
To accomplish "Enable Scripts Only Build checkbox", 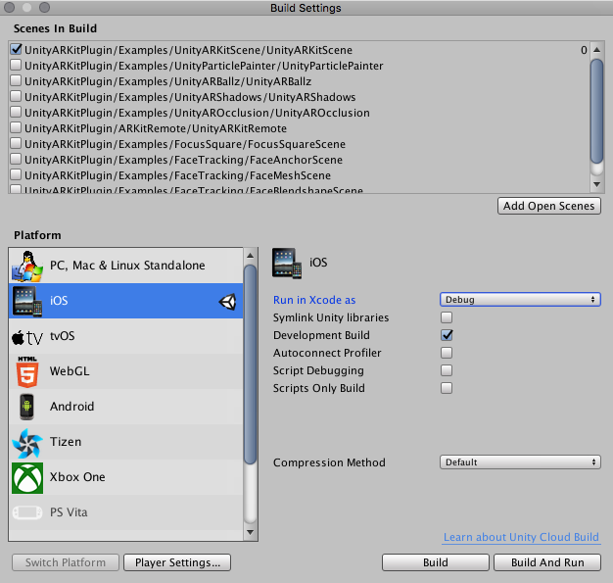I will (x=447, y=388).
